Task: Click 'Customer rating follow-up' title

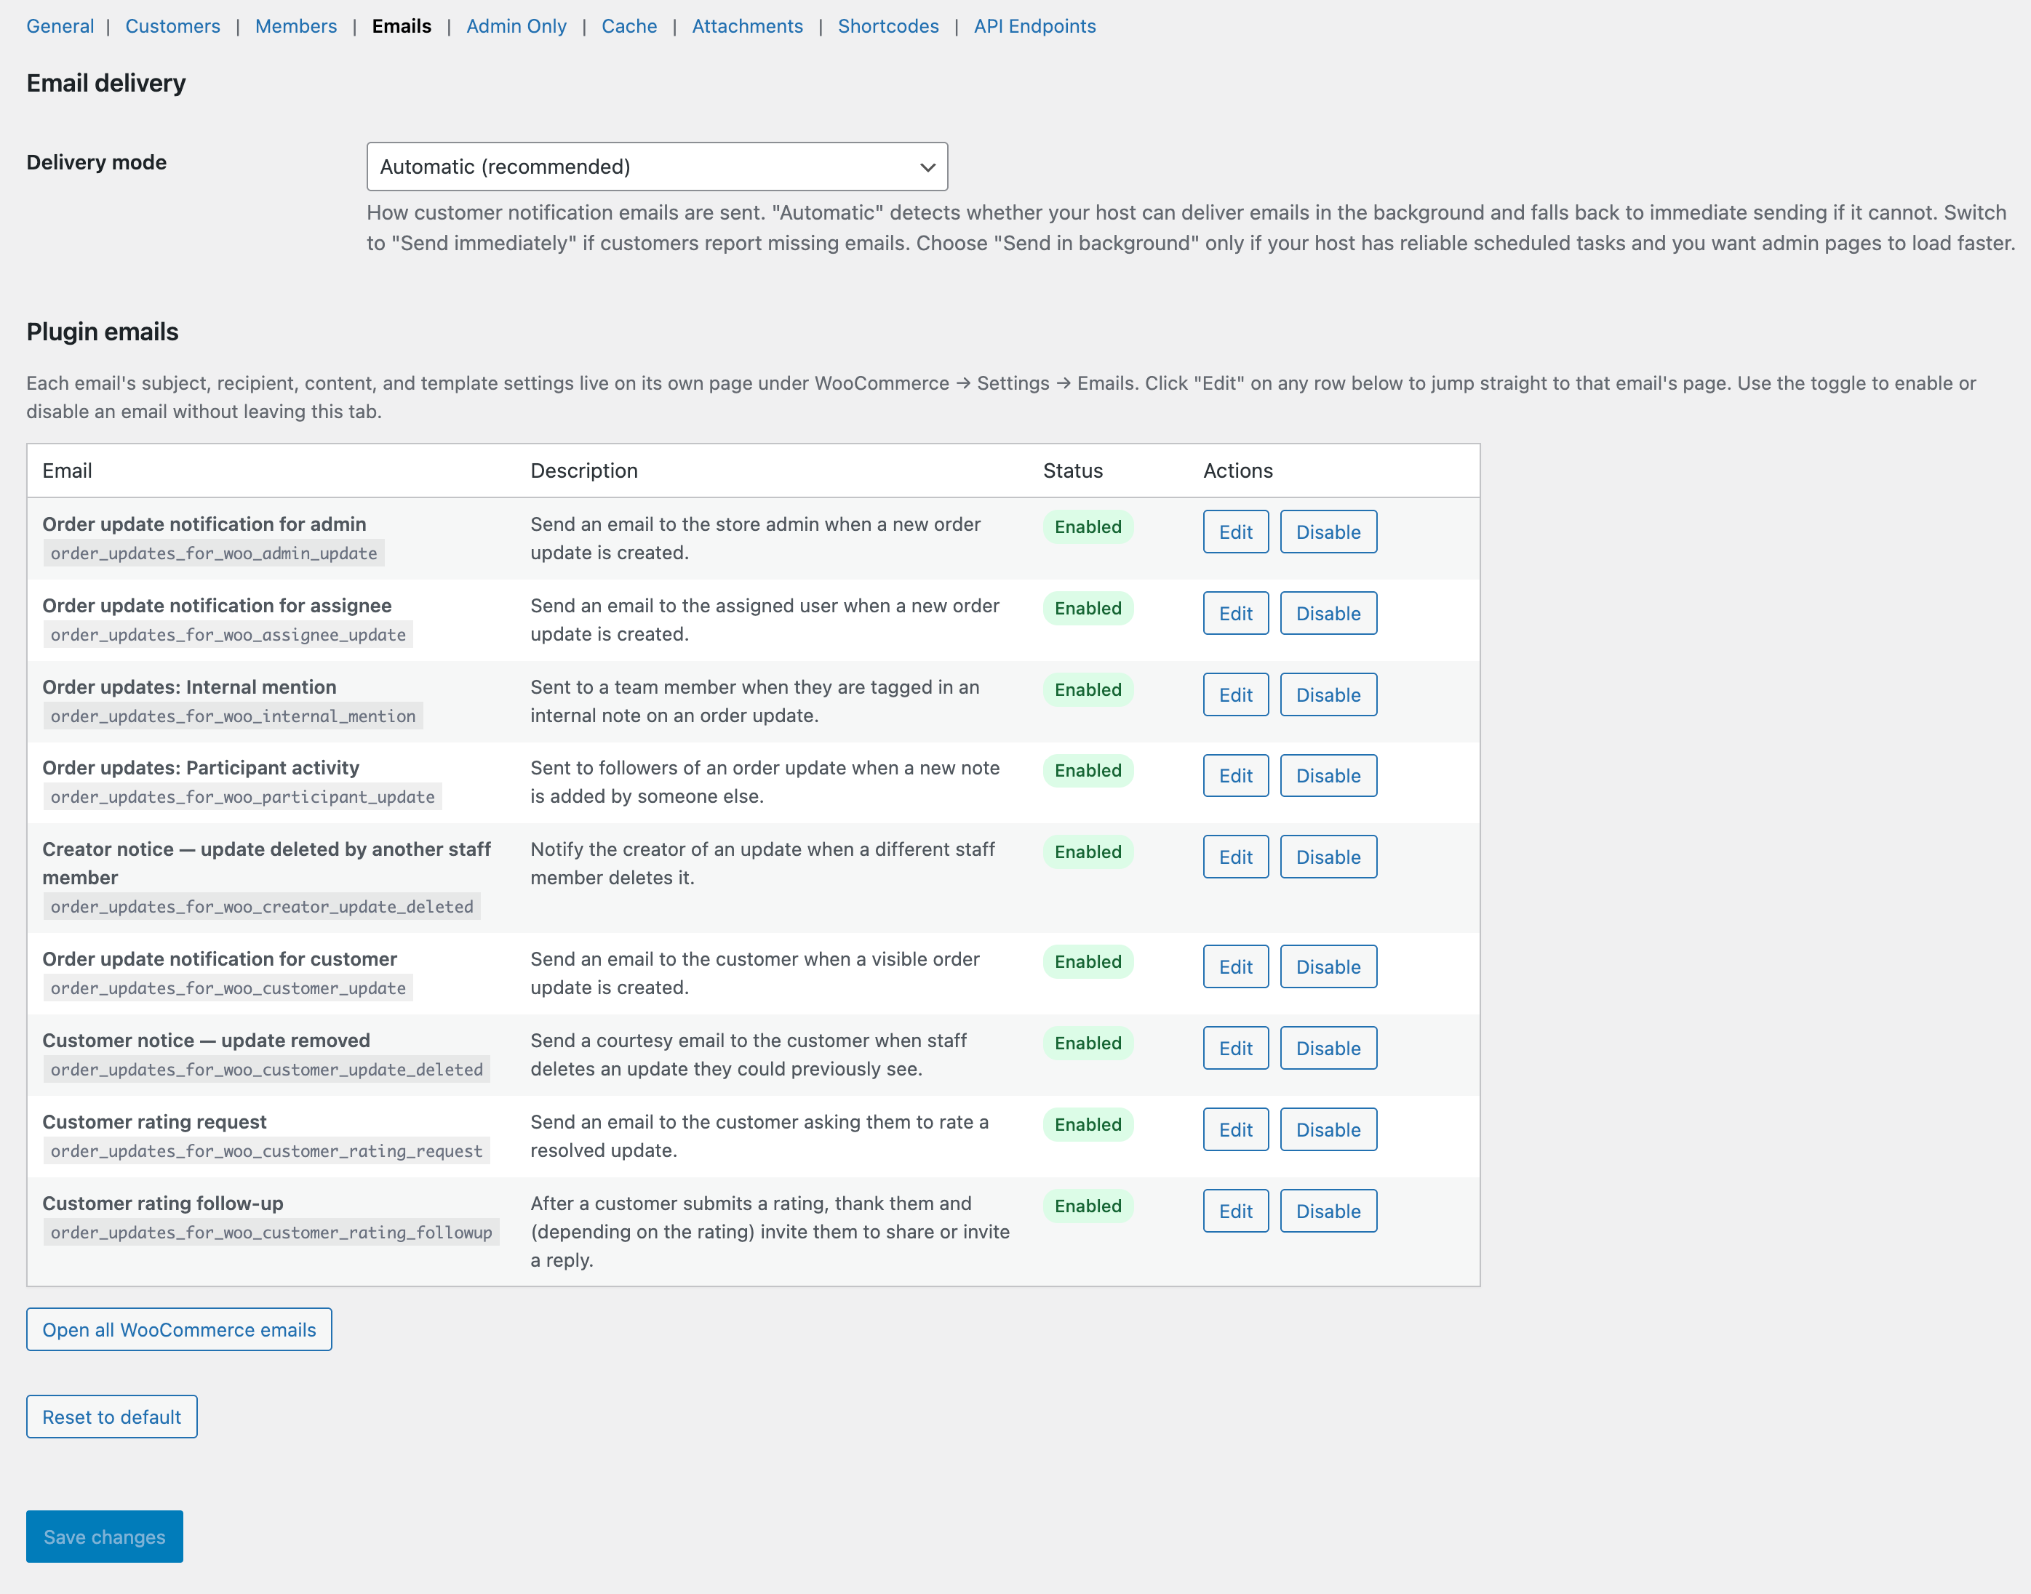Action: tap(162, 1203)
